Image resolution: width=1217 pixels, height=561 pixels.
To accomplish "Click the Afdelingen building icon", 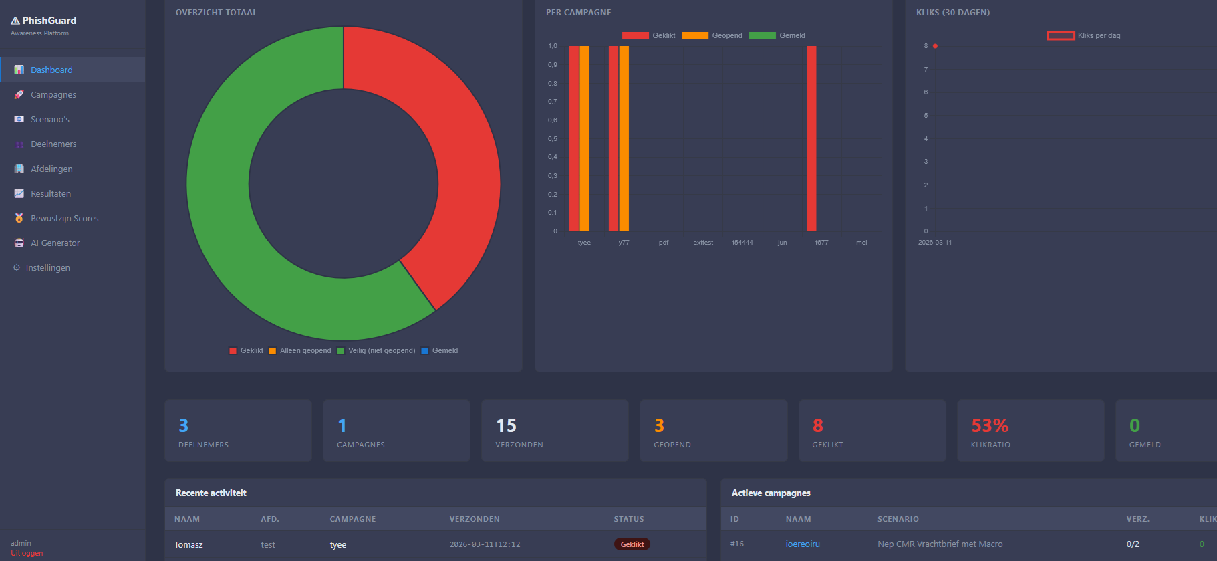I will pyautogui.click(x=19, y=169).
